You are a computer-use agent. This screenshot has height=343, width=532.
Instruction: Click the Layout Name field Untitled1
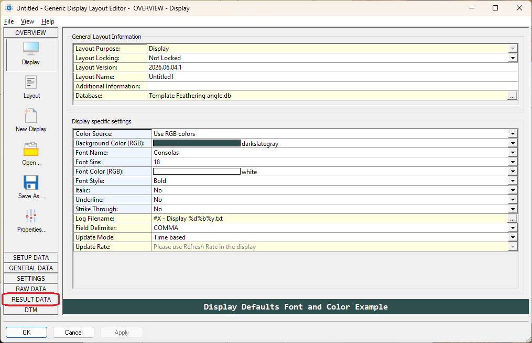(332, 77)
